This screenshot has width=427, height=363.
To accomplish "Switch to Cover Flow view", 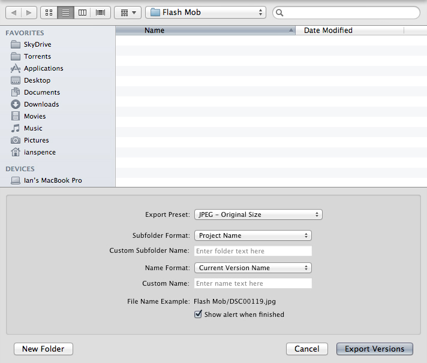I will (x=101, y=13).
